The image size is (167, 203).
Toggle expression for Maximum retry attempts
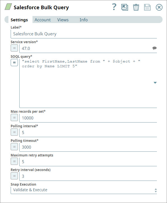[14, 161]
